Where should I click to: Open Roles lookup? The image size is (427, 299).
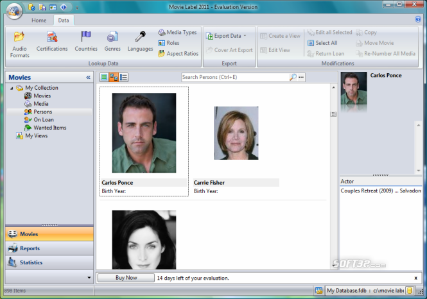click(x=169, y=43)
